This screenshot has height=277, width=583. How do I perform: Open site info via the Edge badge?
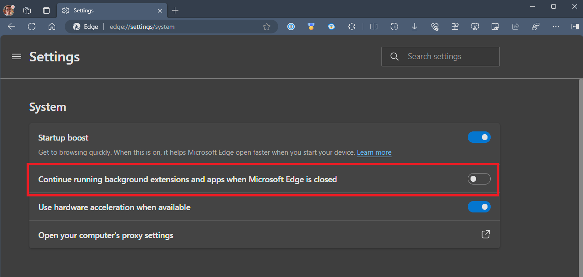(x=76, y=27)
